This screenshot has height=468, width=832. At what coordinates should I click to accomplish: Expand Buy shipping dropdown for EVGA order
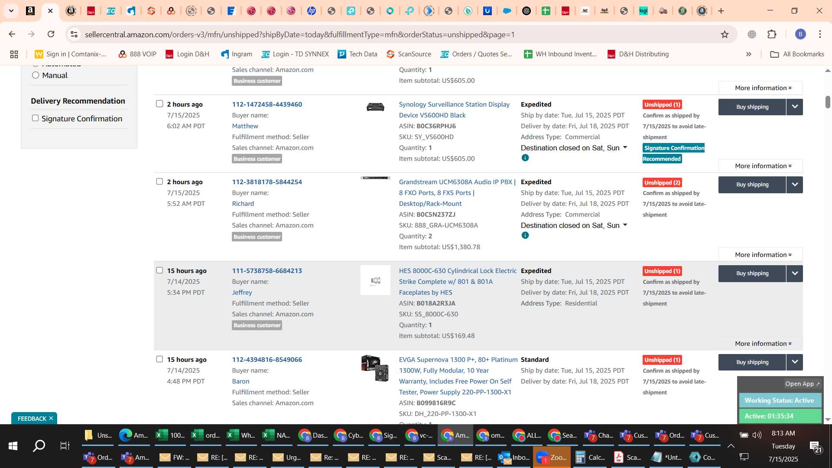pyautogui.click(x=795, y=362)
